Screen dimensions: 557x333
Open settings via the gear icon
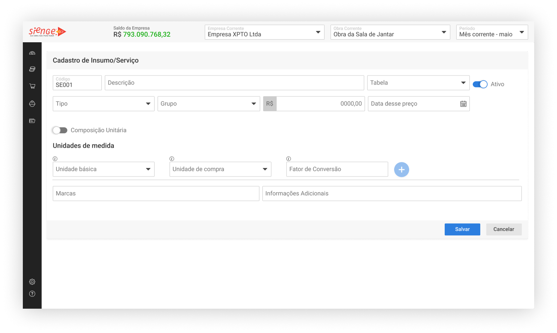click(x=32, y=282)
